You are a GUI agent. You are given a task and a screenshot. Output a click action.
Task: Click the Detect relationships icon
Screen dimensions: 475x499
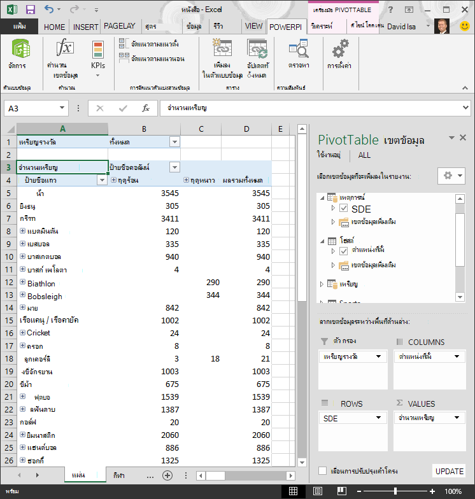[299, 48]
